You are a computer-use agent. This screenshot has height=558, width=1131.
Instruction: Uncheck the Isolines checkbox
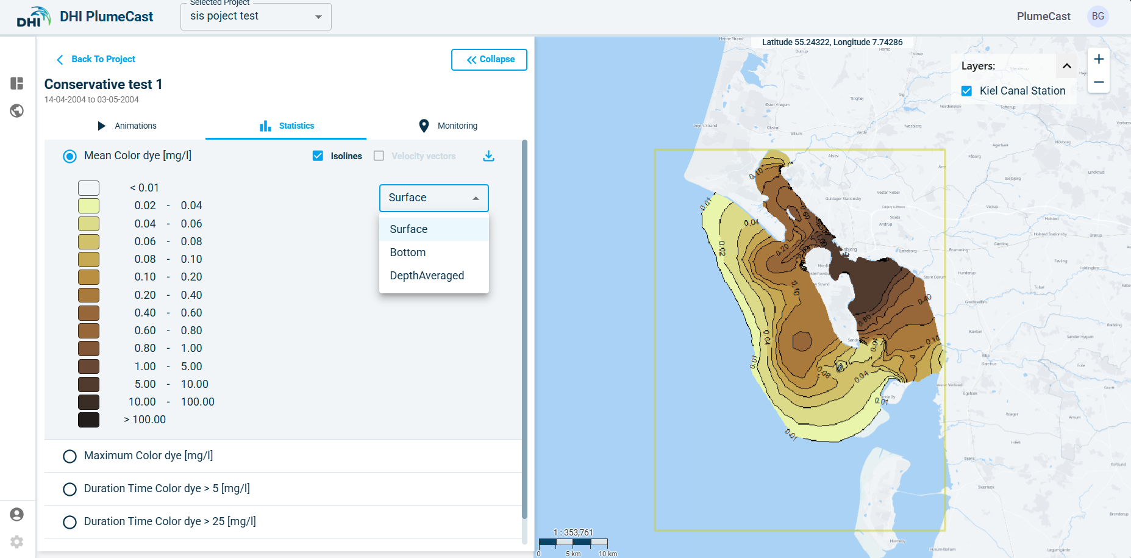pos(318,156)
